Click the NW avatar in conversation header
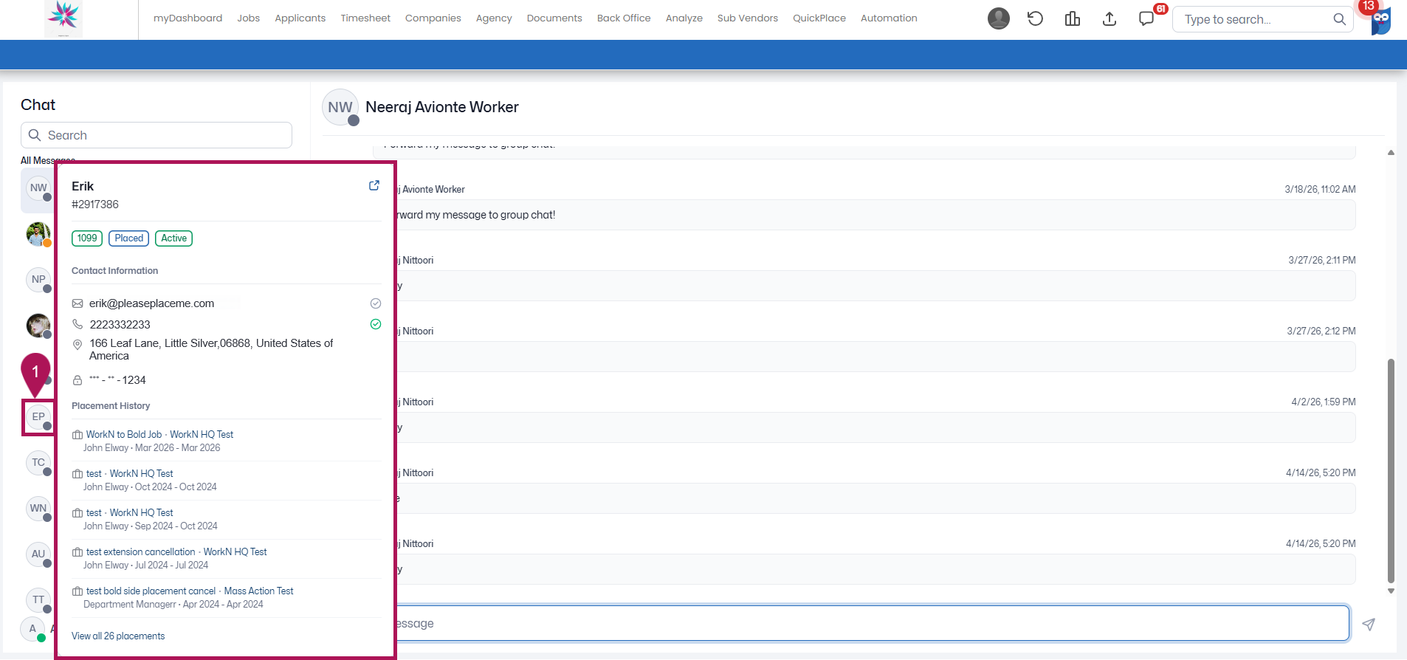 pyautogui.click(x=340, y=108)
